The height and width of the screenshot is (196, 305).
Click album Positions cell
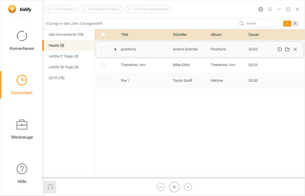tap(218, 49)
